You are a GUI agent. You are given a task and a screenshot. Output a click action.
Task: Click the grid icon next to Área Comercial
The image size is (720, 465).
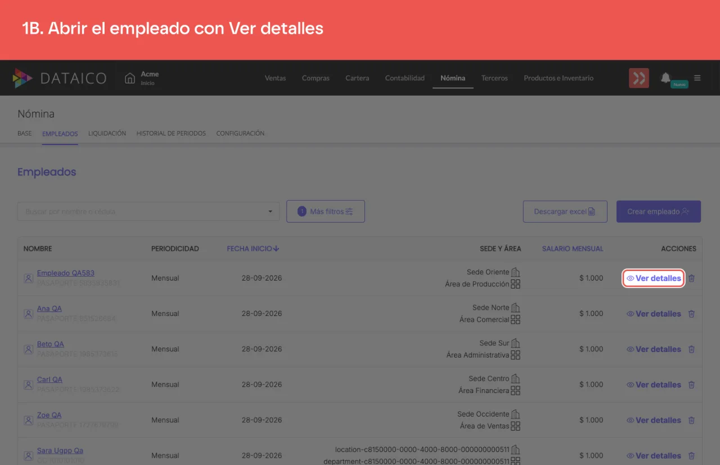[515, 319]
